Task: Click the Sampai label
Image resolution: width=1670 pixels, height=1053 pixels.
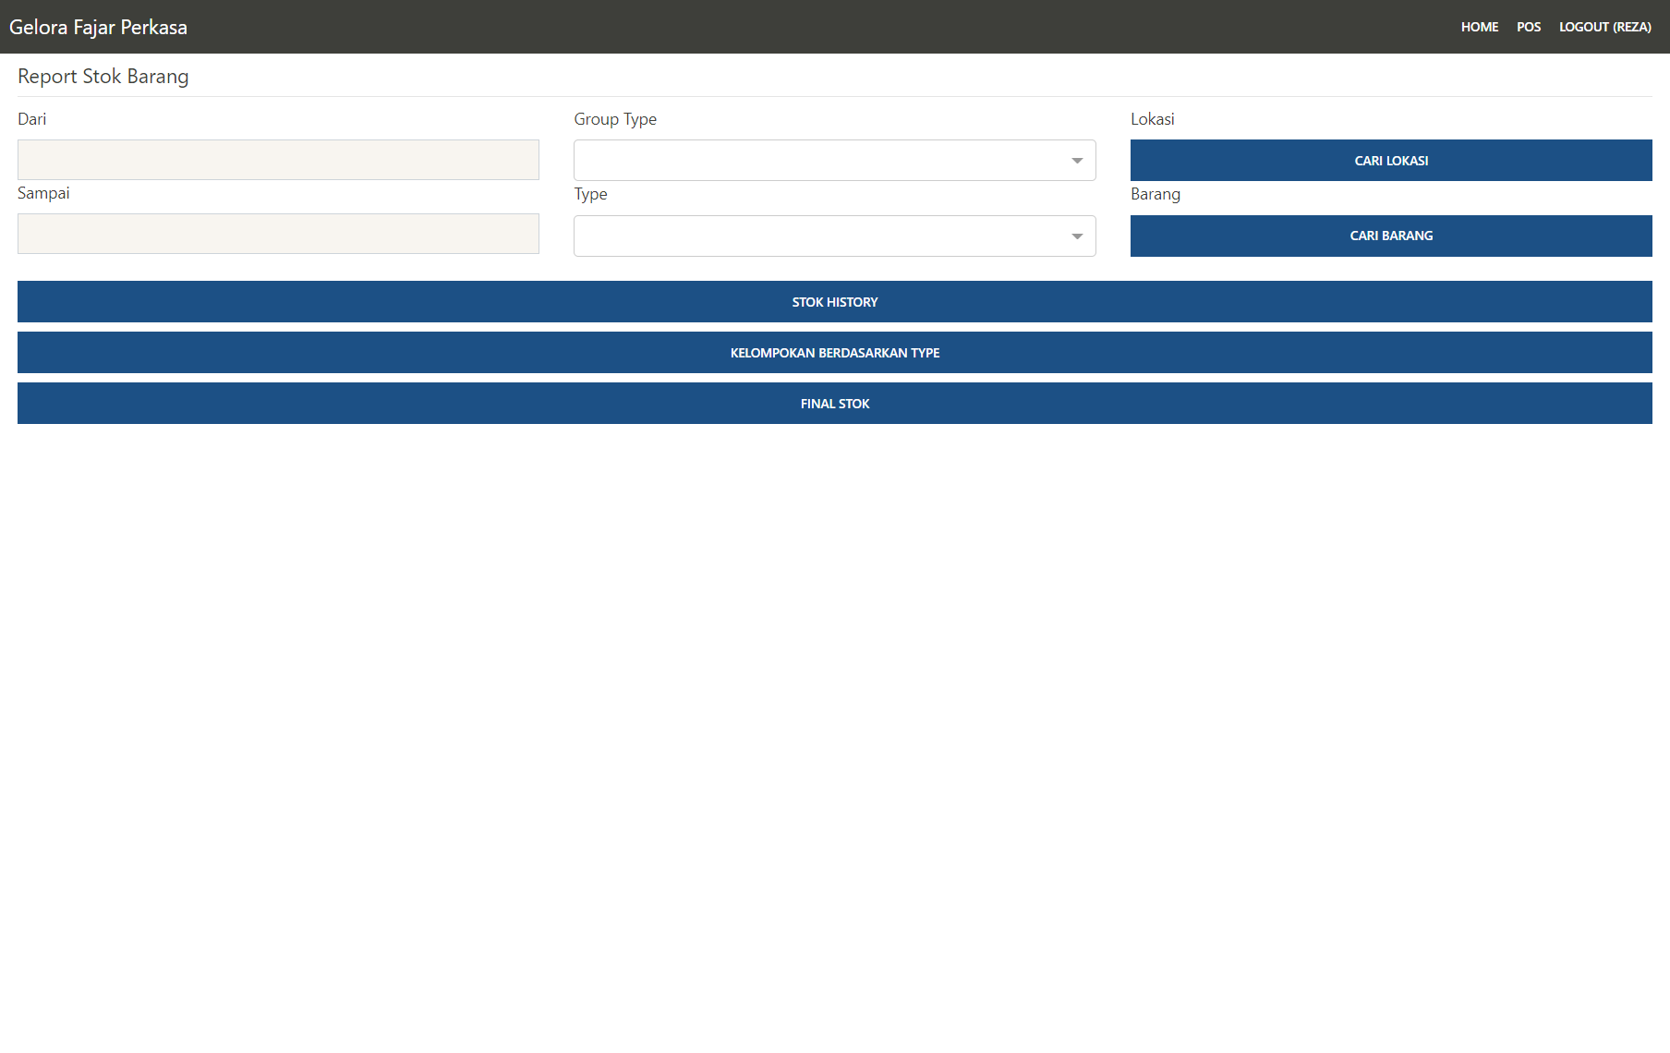Action: pos(43,193)
